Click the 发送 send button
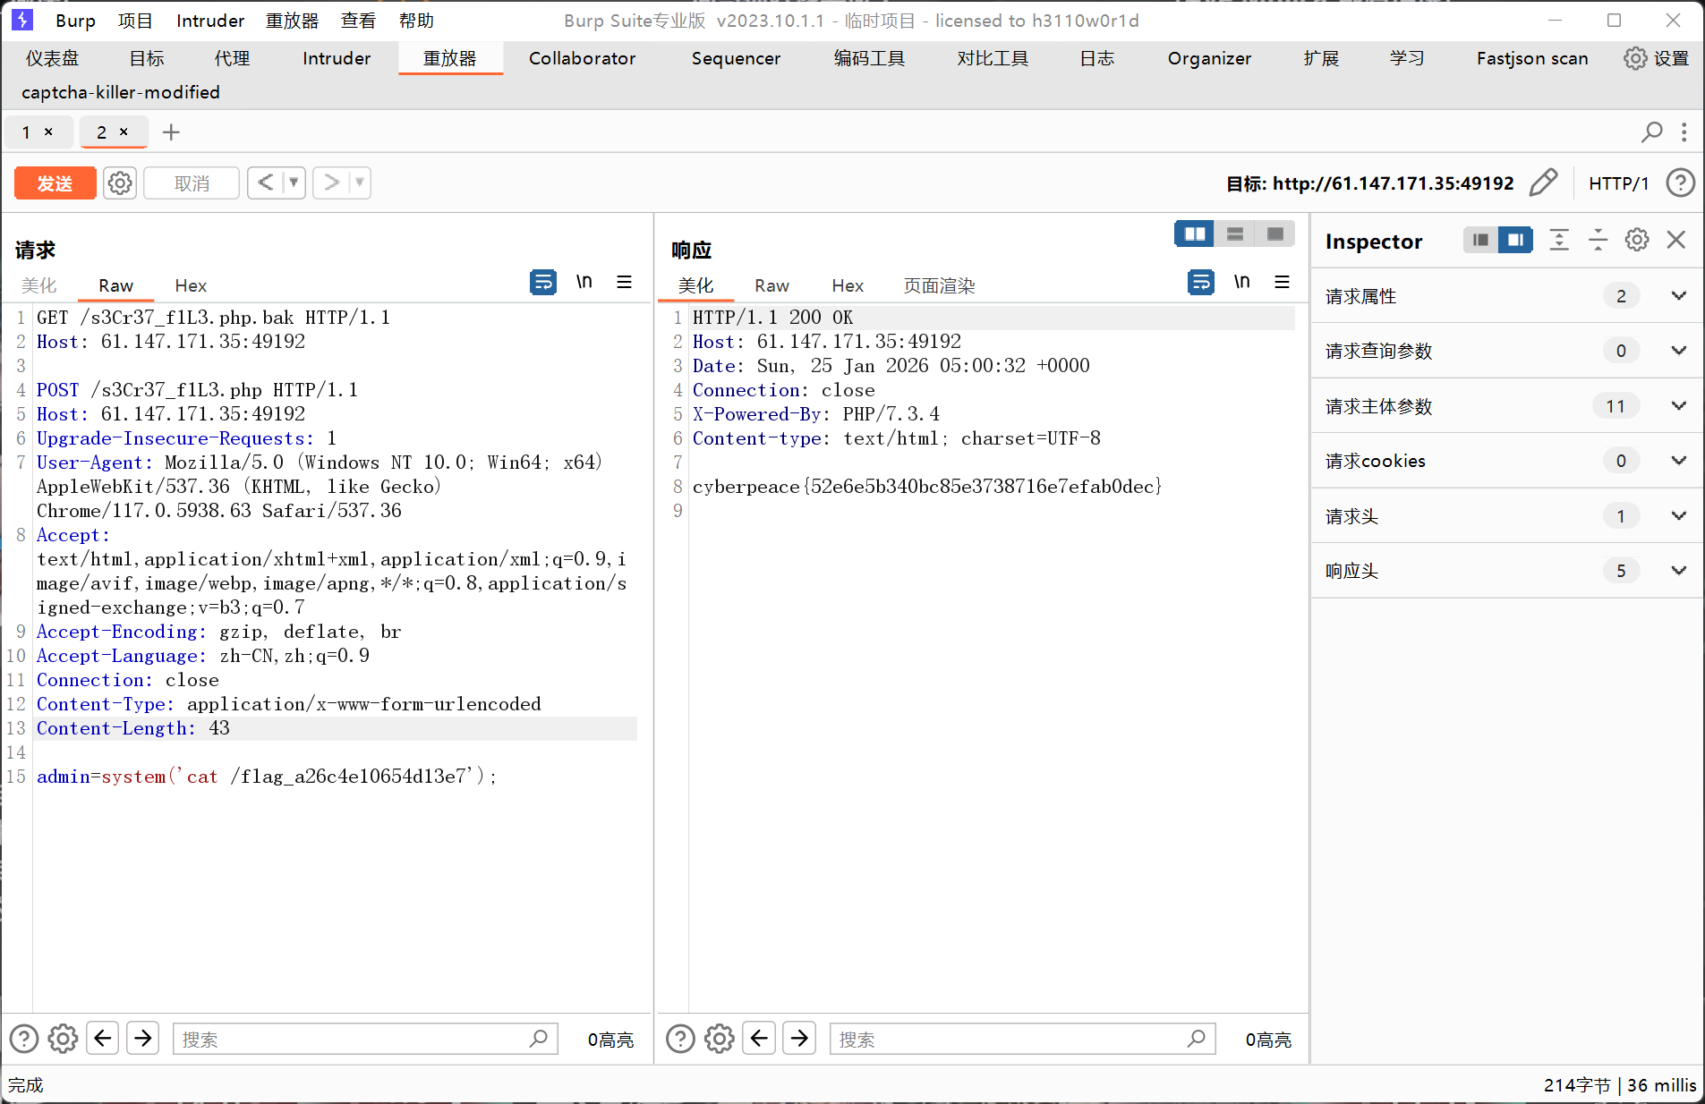Screen dimensions: 1705x1104 point(55,183)
